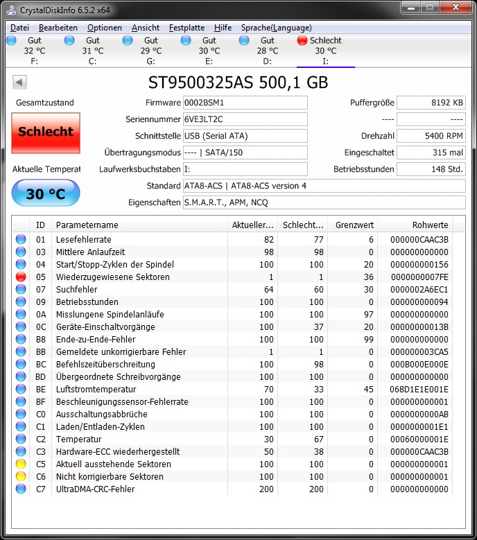Click the blue icon for Hardware-ECC wiederhergestellt
Screen dimensions: 477x540
tap(21, 451)
